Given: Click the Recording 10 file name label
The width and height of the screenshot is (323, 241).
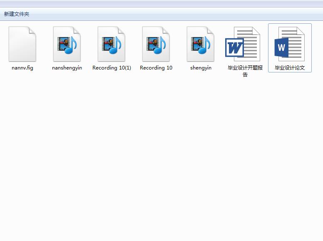Looking at the screenshot, I should click(156, 68).
